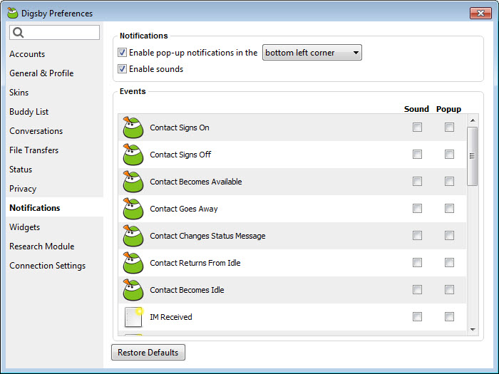The width and height of the screenshot is (499, 374).
Task: Enable Popup for Contact Becomes Available
Action: click(x=449, y=181)
